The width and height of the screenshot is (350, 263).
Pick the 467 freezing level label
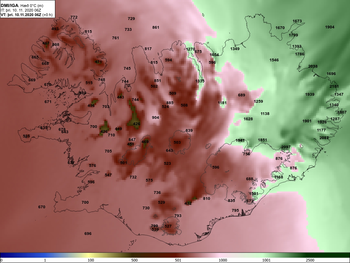[x=46, y=43]
